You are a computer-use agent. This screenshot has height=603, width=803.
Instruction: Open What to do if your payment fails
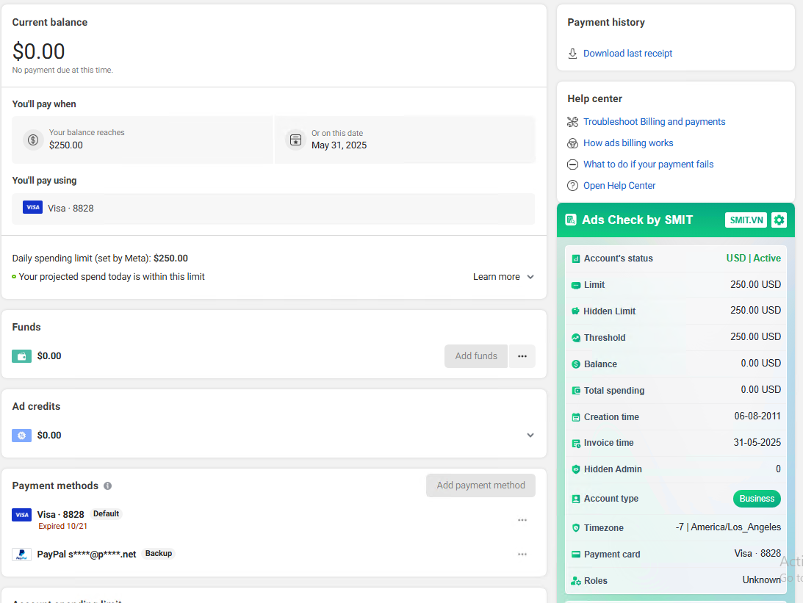(648, 165)
